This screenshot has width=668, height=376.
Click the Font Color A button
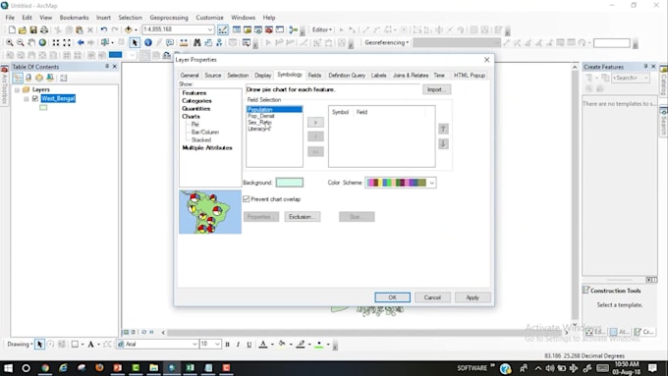pyautogui.click(x=263, y=344)
